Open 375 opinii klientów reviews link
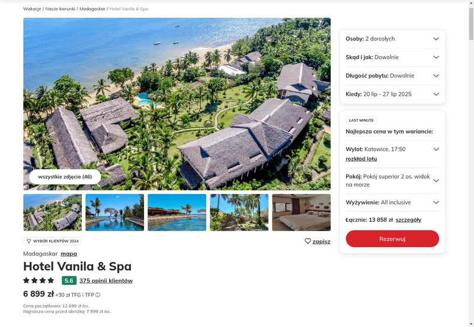The width and height of the screenshot is (474, 327). tap(106, 281)
